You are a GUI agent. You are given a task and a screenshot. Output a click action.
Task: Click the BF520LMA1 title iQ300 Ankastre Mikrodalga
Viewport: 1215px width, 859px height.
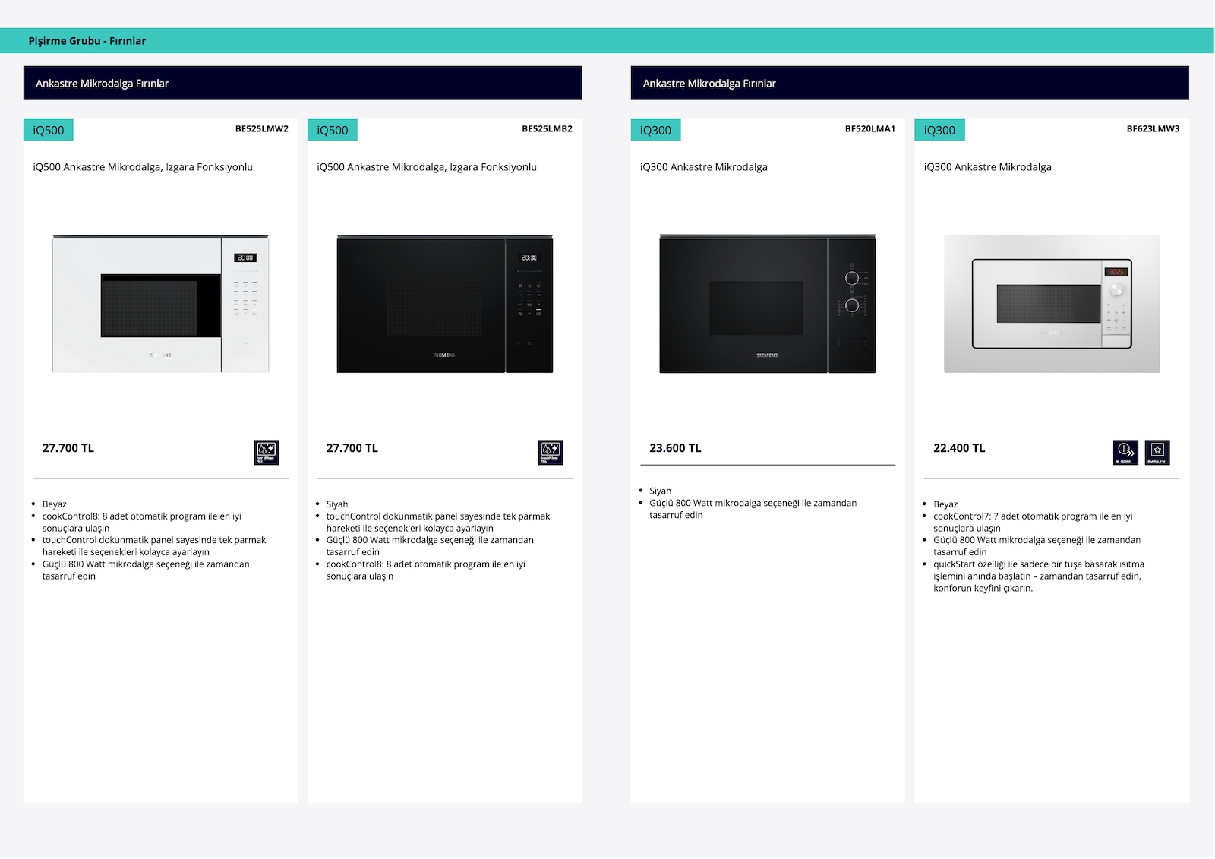[x=704, y=167]
